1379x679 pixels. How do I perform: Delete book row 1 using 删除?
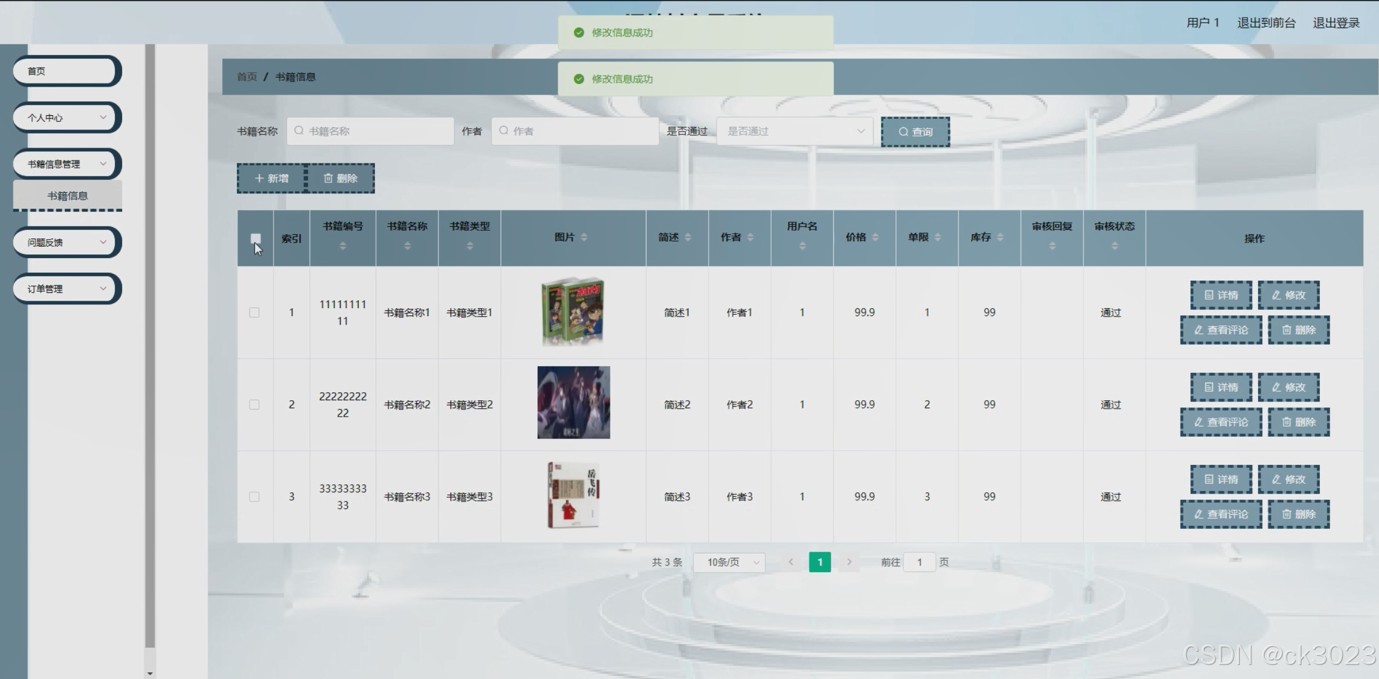click(1298, 330)
